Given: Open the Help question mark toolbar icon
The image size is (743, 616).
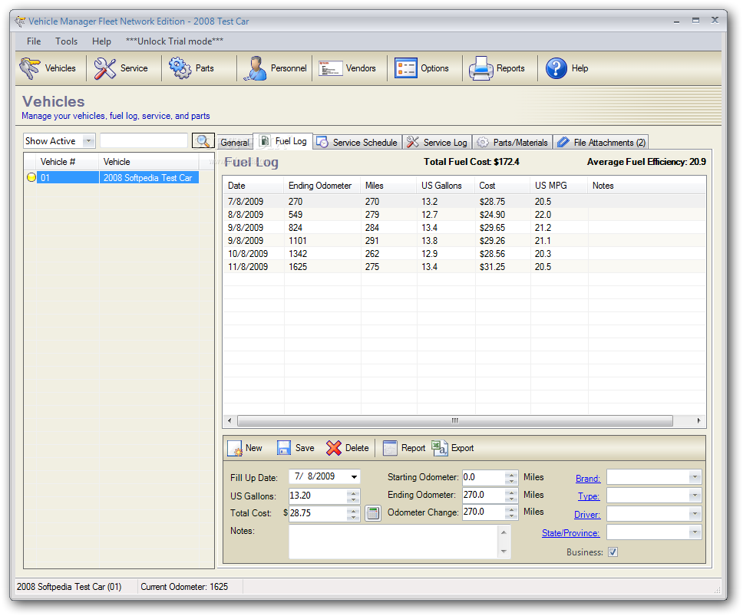Looking at the screenshot, I should [x=556, y=68].
